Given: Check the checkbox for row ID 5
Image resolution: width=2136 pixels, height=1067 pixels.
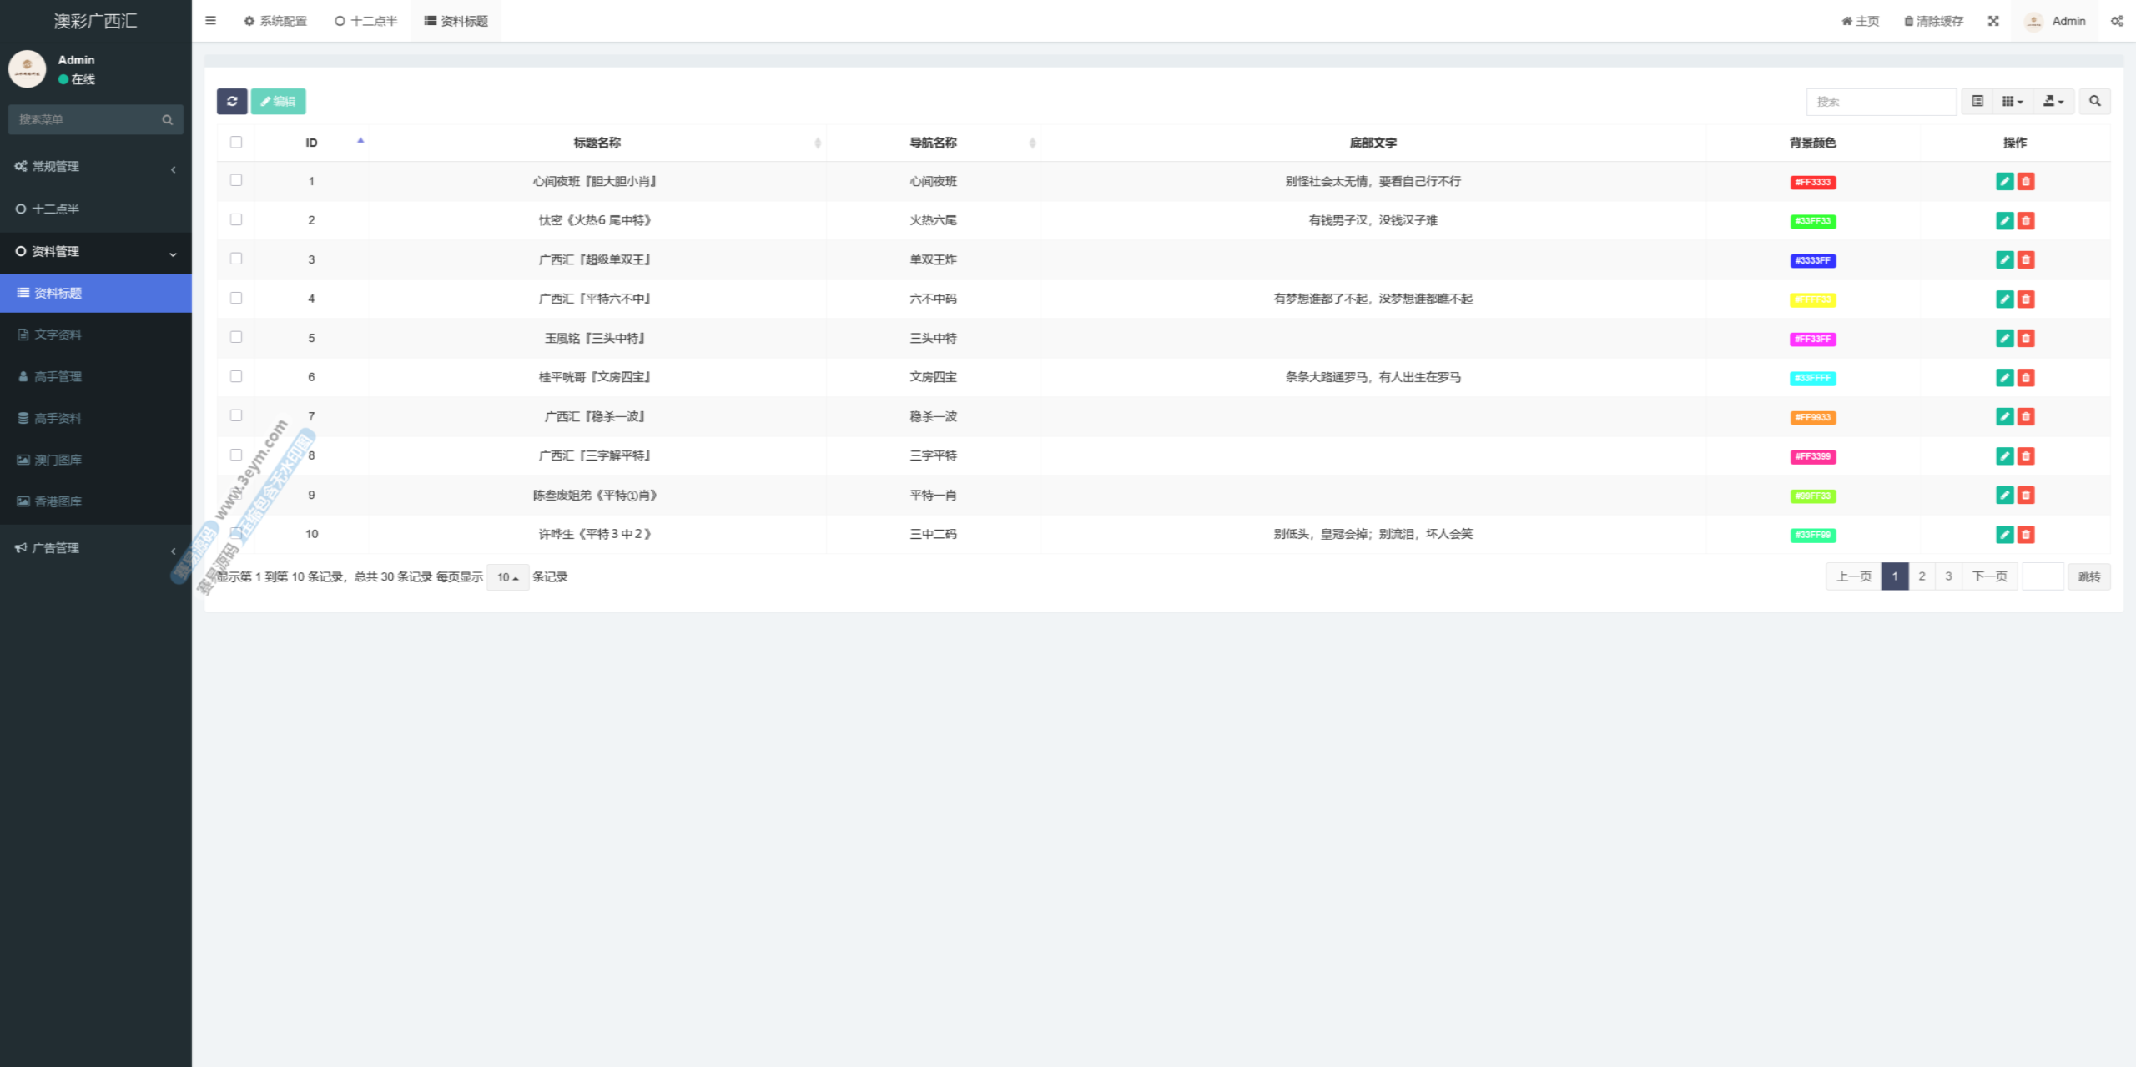Looking at the screenshot, I should [x=236, y=337].
